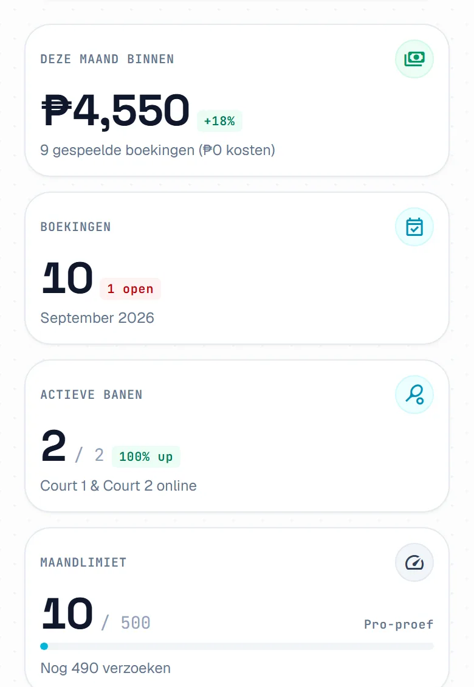
Task: Select the 'ACTIEVE BANEN' card heading
Action: point(92,395)
